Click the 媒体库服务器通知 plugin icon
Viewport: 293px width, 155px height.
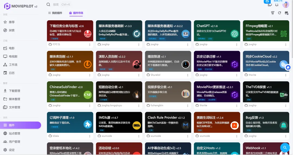pyautogui.click(x=186, y=34)
